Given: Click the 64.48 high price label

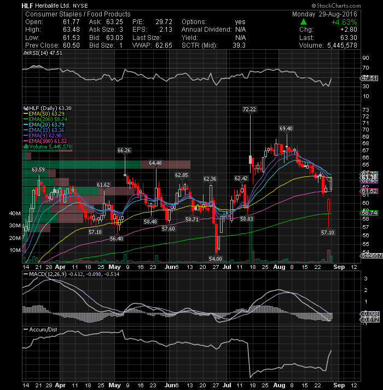Looking at the screenshot, I should coord(155,163).
